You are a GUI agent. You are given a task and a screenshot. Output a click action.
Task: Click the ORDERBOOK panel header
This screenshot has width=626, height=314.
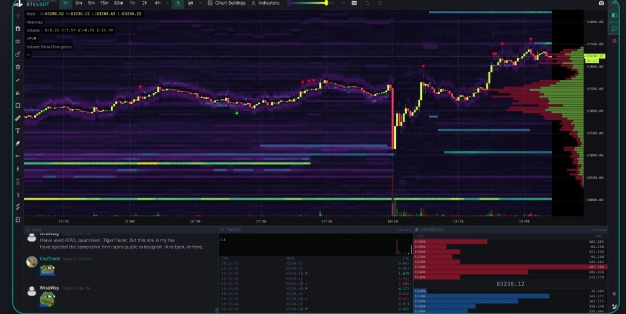[430, 230]
